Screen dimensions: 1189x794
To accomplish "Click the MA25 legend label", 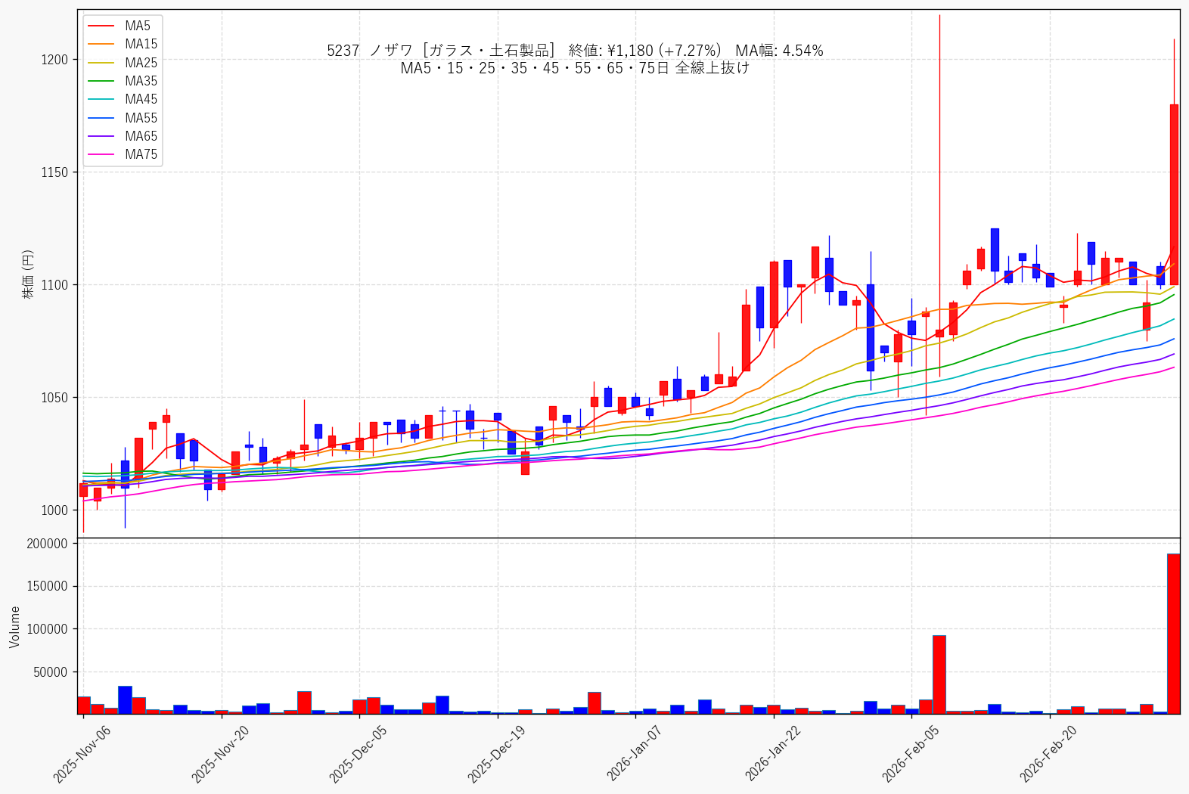I will pos(141,63).
